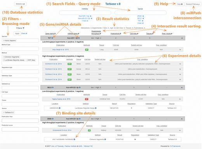Click the miRNA search input field
This screenshot has height=149, width=202.
85,13
